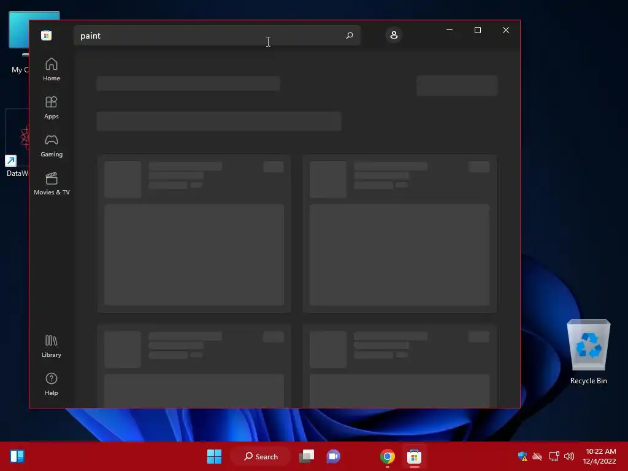Viewport: 628px width, 471px height.
Task: Click the magnifier search icon in Store
Action: click(349, 35)
